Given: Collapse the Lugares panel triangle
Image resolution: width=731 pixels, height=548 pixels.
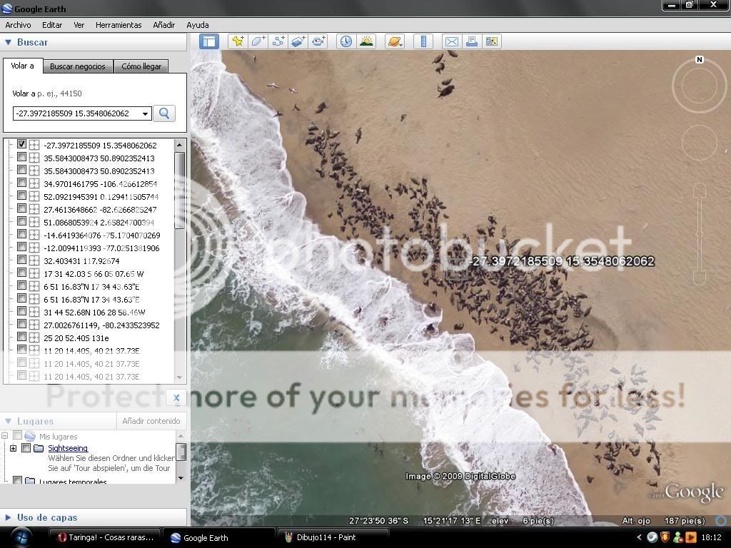Looking at the screenshot, I should pos(8,421).
